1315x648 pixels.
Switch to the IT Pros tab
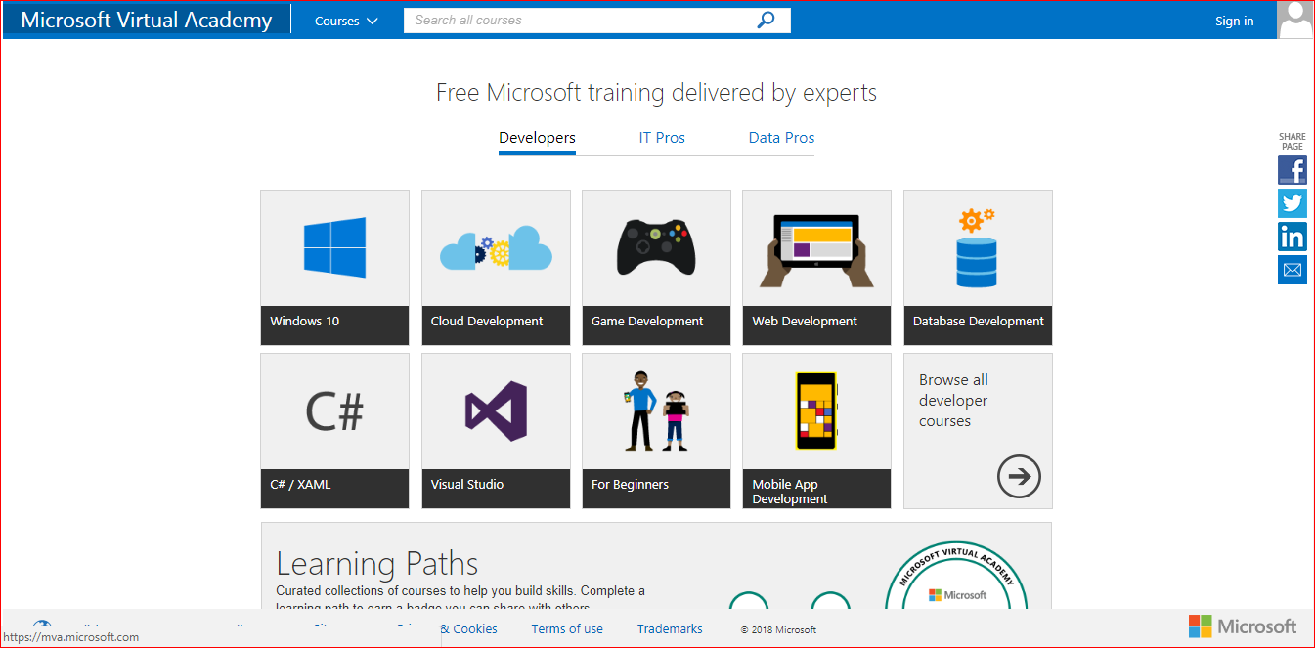coord(662,138)
